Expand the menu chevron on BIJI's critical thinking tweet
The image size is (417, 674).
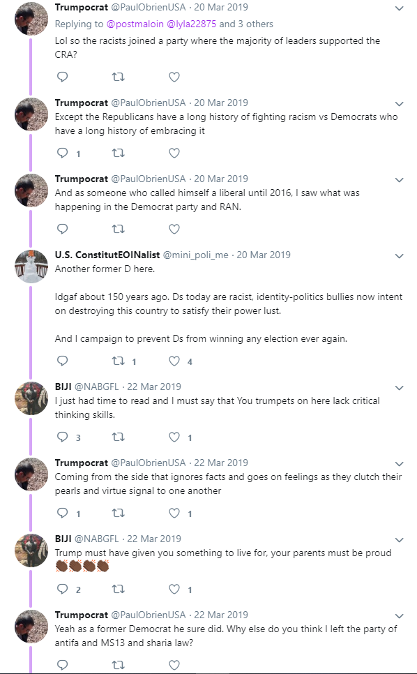pyautogui.click(x=400, y=388)
